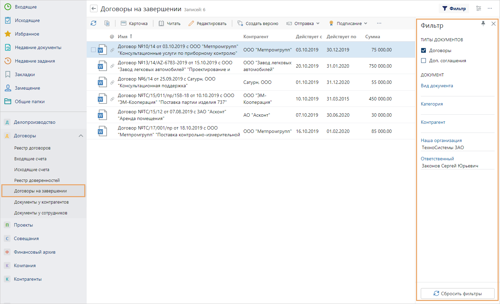500x304 pixels.
Task: Expand the Отправка dropdown
Action: click(303, 23)
